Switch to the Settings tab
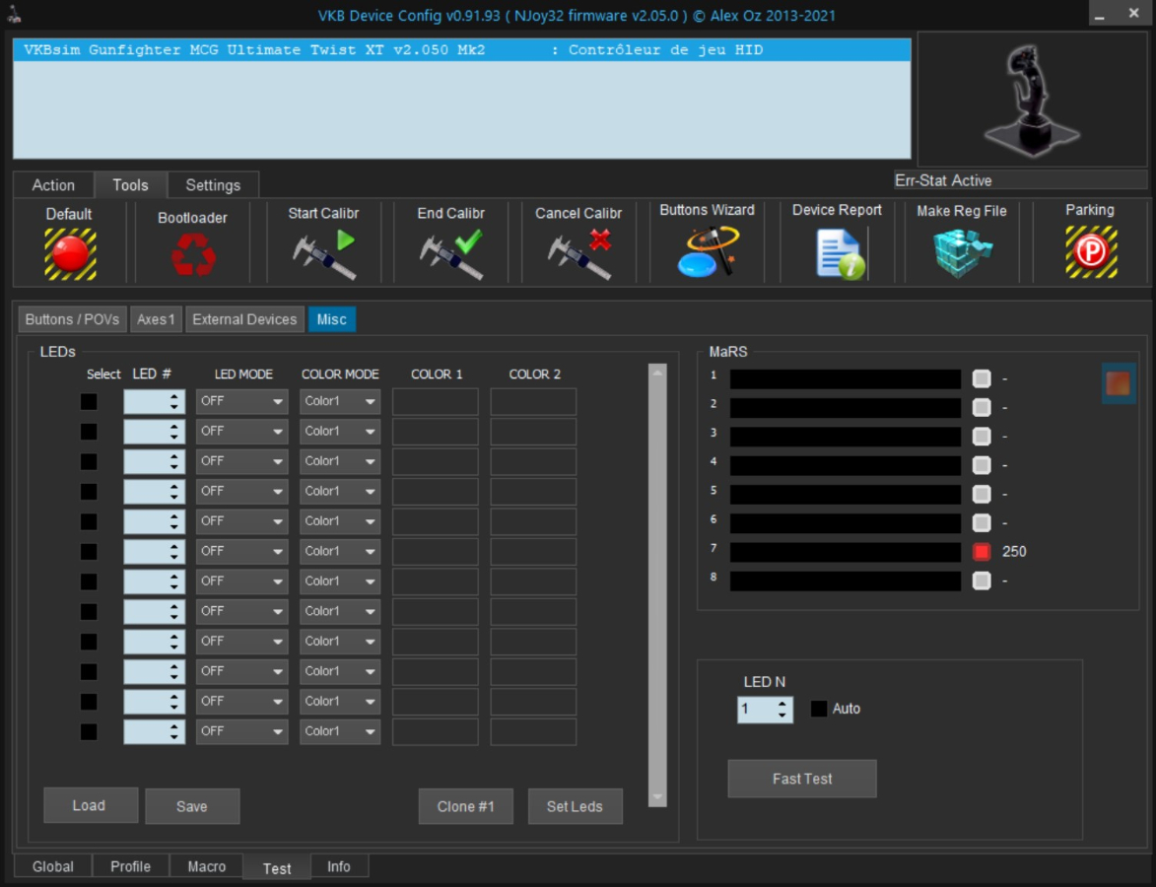 coord(213,185)
